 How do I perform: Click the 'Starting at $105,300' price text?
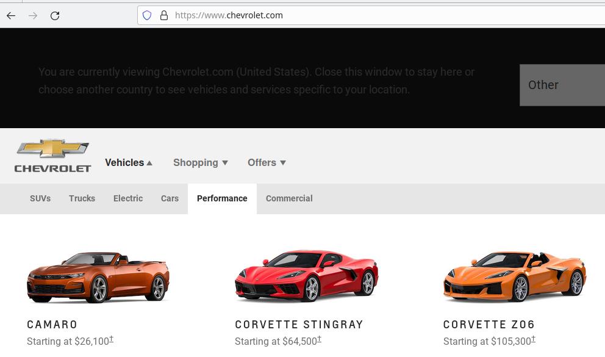point(489,341)
